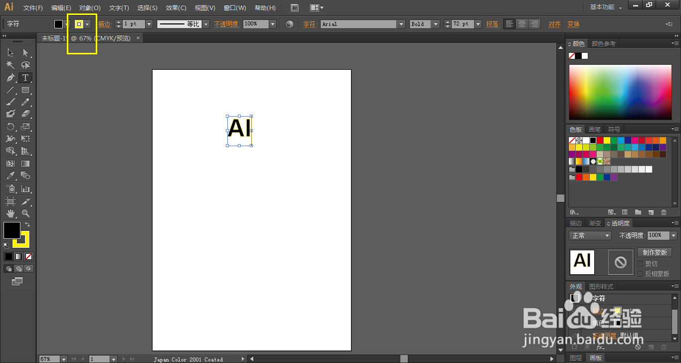The image size is (681, 363).
Task: Choose the Lasso tool
Action: coord(25,65)
